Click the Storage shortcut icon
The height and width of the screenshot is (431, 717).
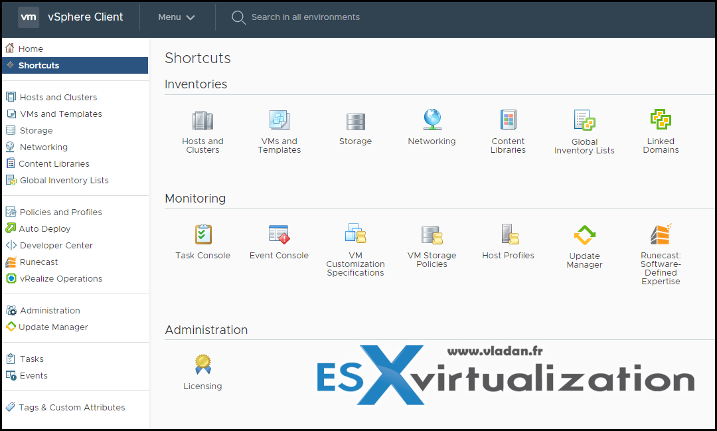pyautogui.click(x=355, y=122)
